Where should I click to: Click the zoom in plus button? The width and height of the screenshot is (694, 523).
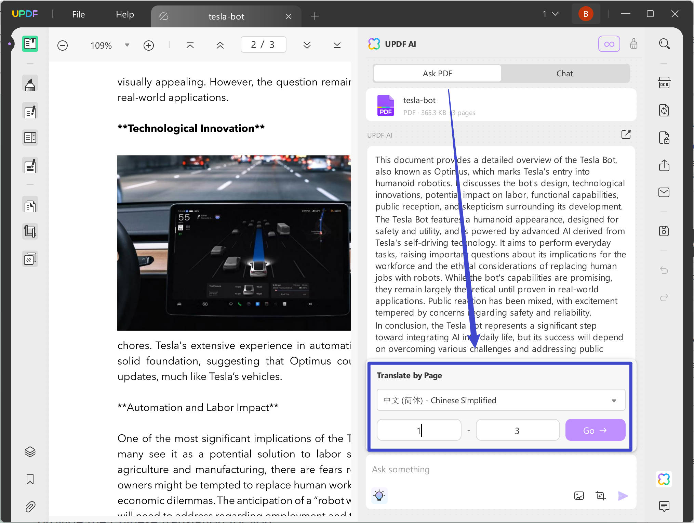(x=149, y=46)
